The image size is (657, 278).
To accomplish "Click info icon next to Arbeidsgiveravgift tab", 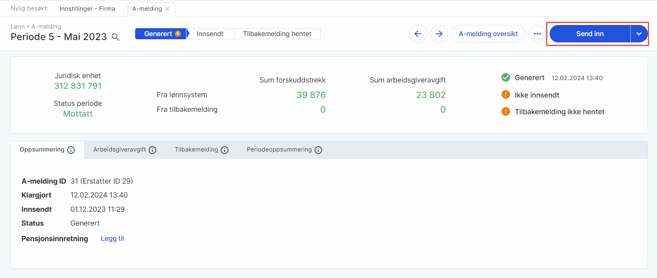I will (153, 150).
